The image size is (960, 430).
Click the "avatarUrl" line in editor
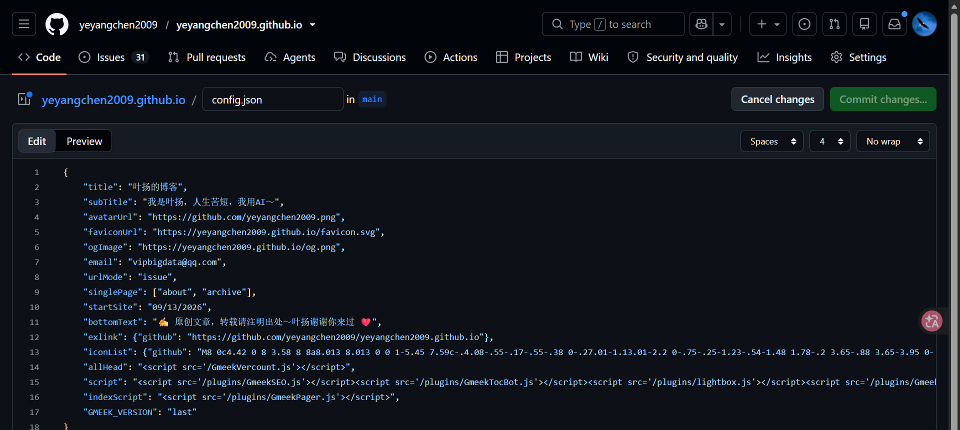[x=214, y=217]
